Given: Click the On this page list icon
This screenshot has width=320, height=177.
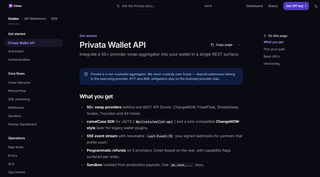Looking at the screenshot, I should coord(265,36).
